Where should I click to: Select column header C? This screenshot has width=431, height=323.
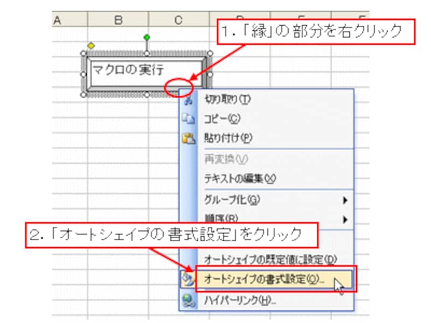179,20
